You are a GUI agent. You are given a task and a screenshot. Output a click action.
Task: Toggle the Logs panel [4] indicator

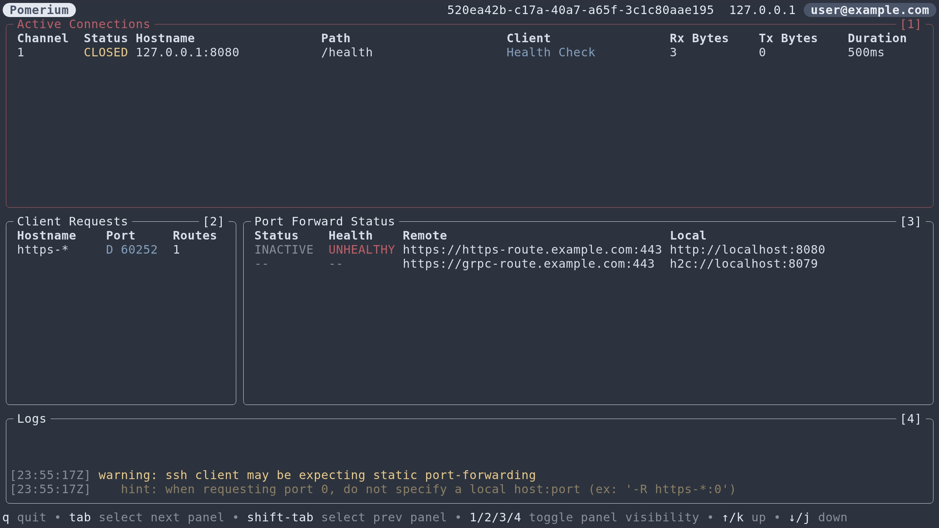click(910, 419)
